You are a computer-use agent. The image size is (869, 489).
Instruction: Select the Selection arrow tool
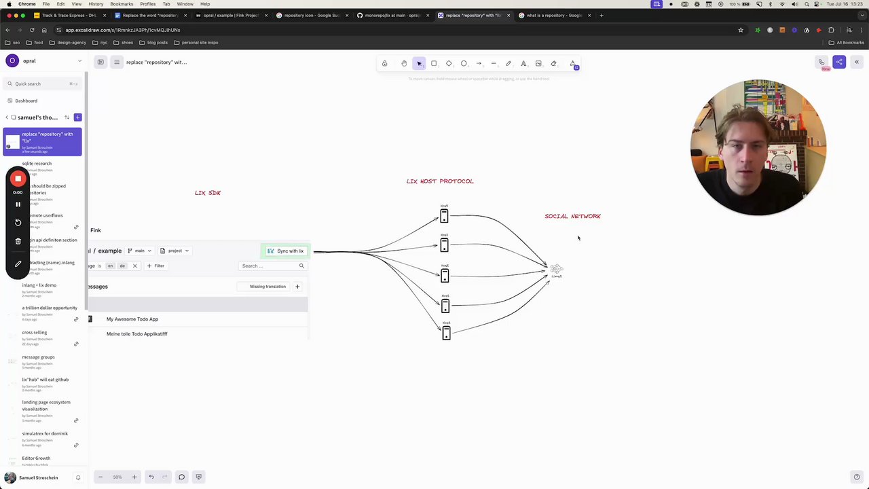(419, 64)
